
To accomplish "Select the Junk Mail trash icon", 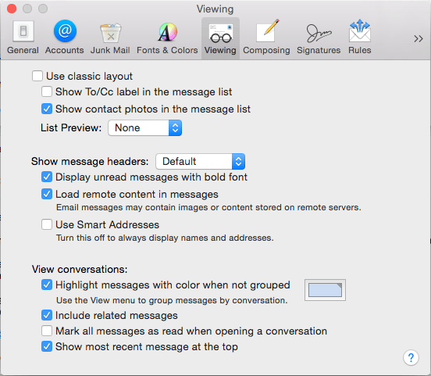I will click(x=111, y=33).
